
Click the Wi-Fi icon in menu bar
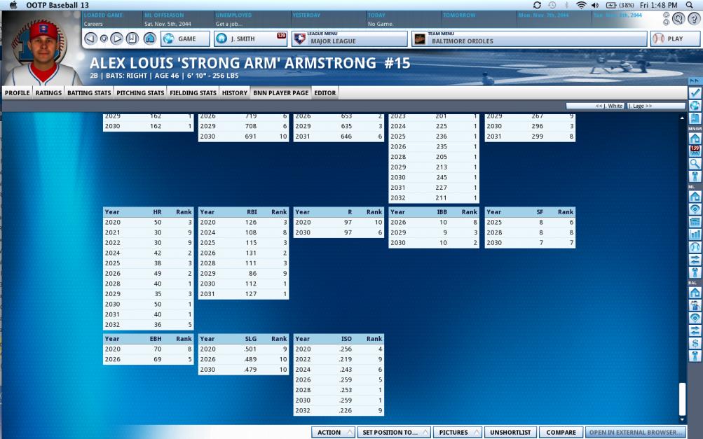[581, 5]
